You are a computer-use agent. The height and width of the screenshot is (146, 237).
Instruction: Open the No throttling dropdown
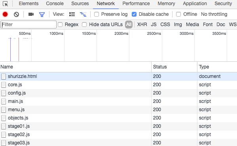(214, 14)
